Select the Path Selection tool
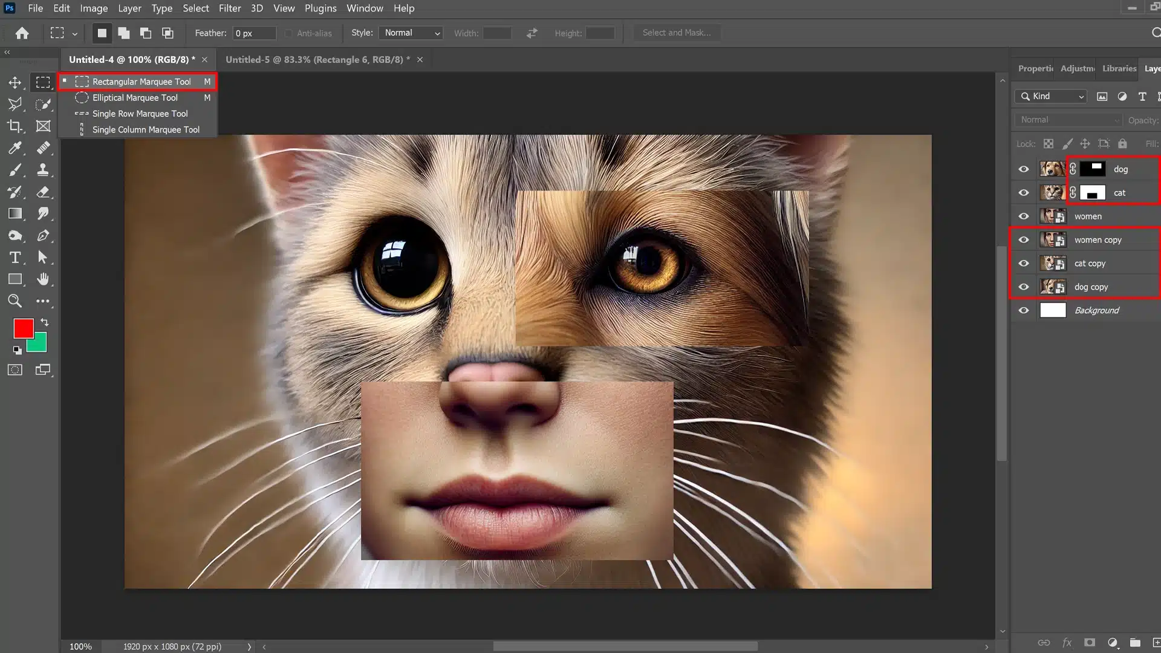The image size is (1161, 653). (43, 258)
